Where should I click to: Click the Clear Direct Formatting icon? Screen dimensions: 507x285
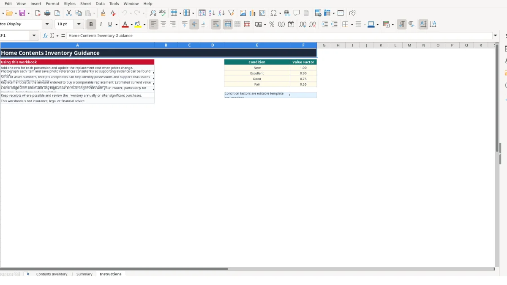(x=112, y=13)
